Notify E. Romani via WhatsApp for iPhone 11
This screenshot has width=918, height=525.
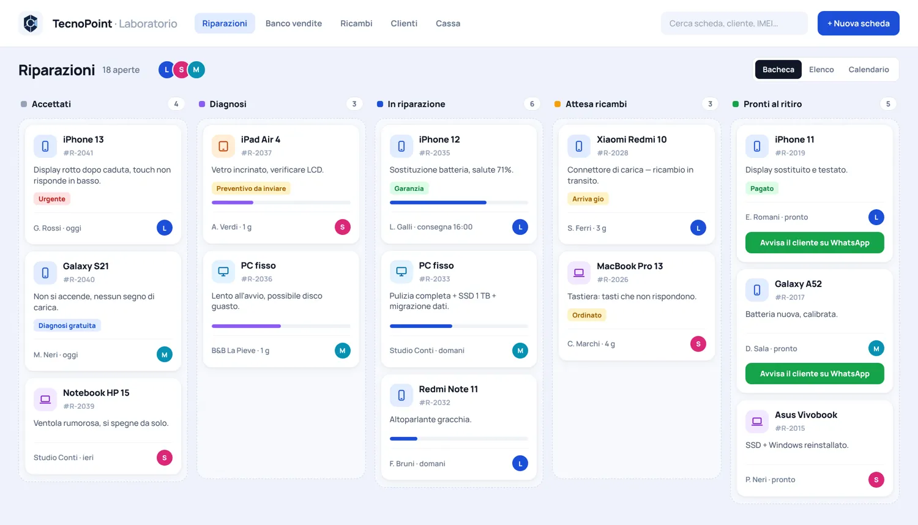click(815, 243)
